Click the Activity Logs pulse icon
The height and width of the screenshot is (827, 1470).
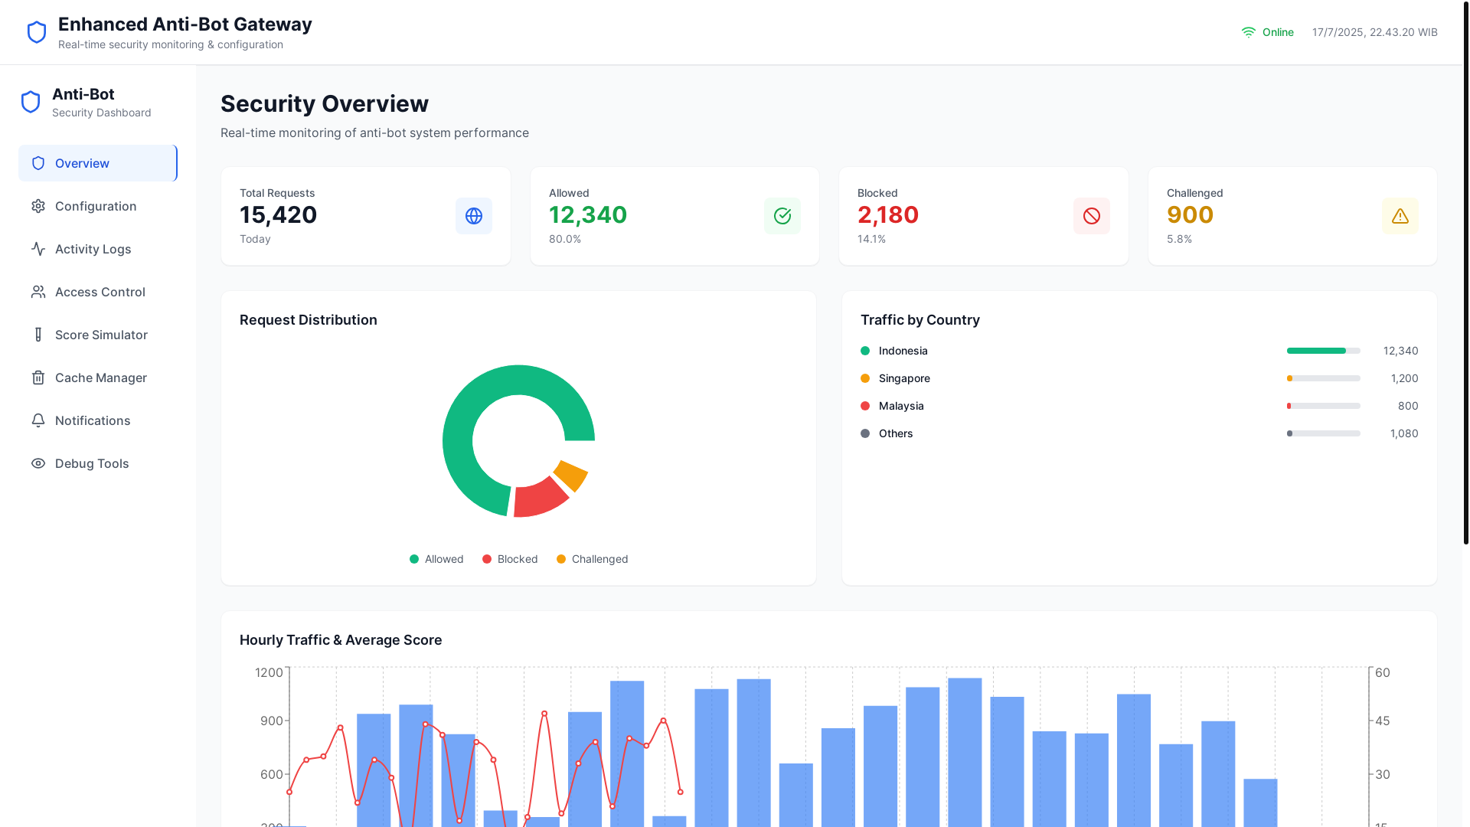click(x=38, y=249)
